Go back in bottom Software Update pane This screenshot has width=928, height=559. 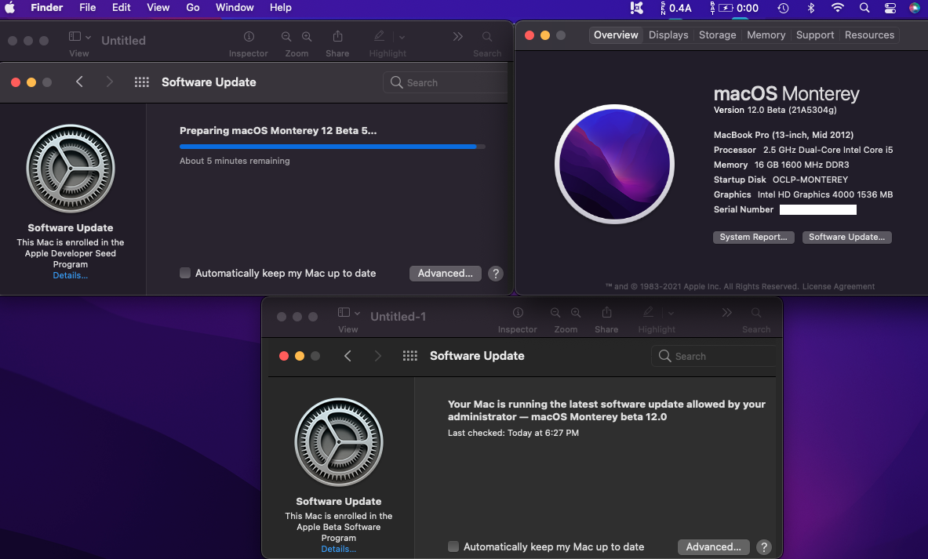click(x=348, y=355)
